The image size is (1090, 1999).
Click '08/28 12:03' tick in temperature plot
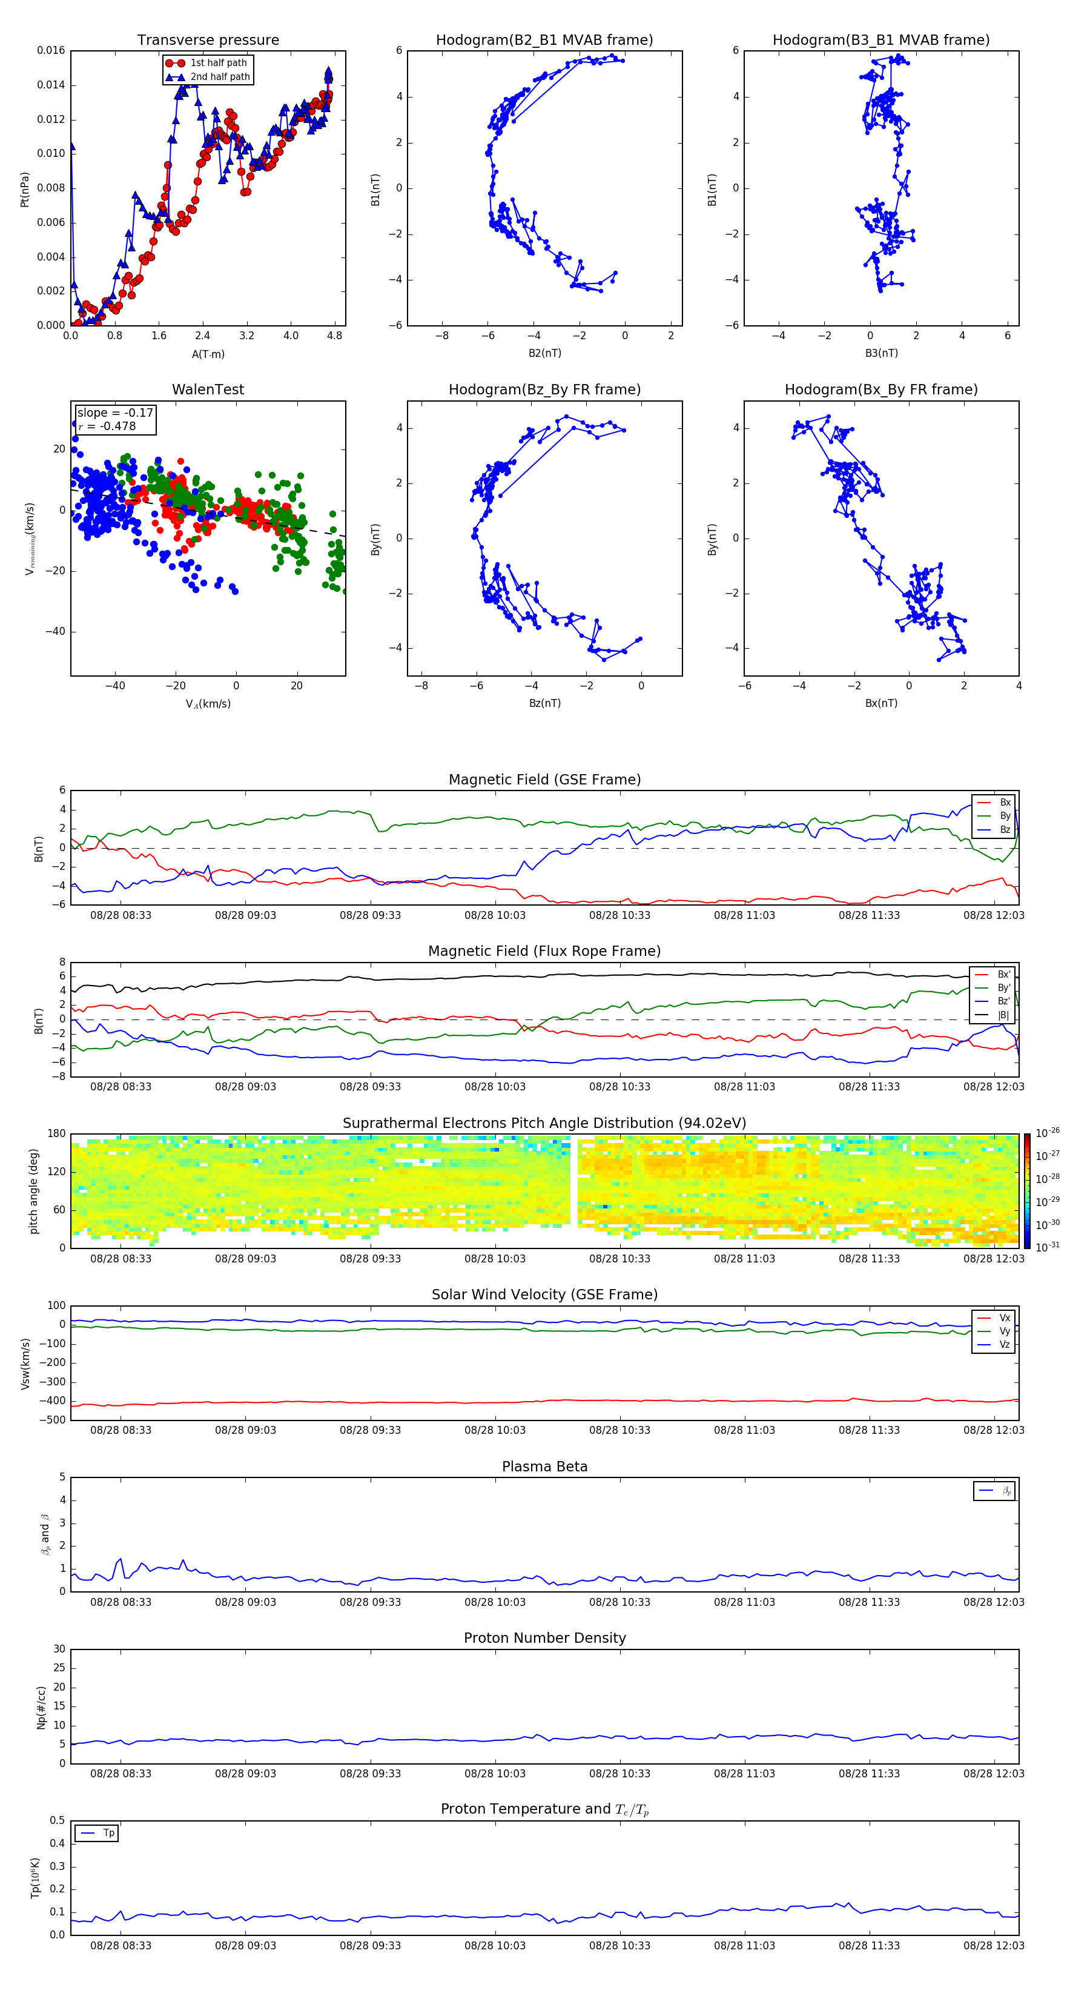[x=994, y=1946]
